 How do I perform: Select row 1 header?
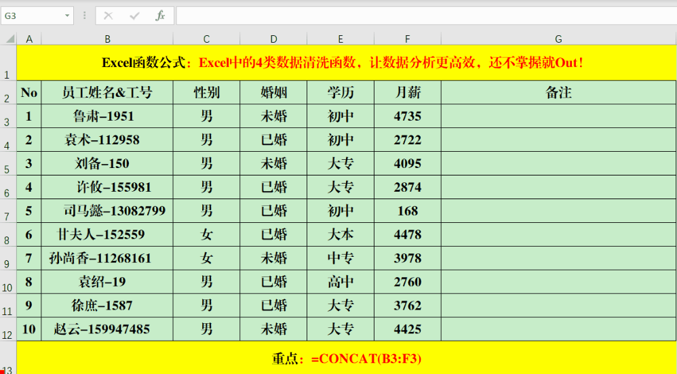pos(8,62)
